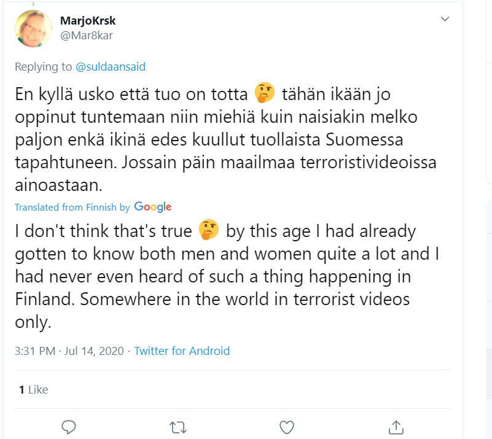Image resolution: width=492 pixels, height=439 pixels.
Task: Click the Google logo beside the translation note
Action: pyautogui.click(x=152, y=207)
